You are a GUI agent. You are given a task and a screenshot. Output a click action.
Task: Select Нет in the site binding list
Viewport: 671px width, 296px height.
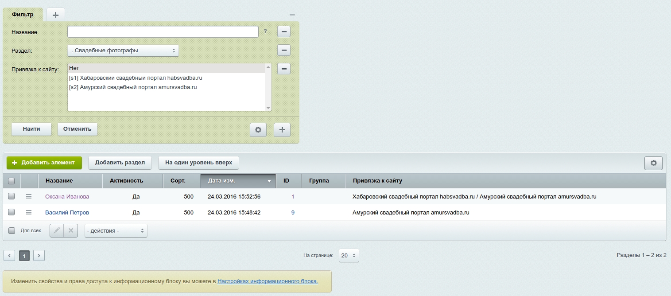coord(167,68)
